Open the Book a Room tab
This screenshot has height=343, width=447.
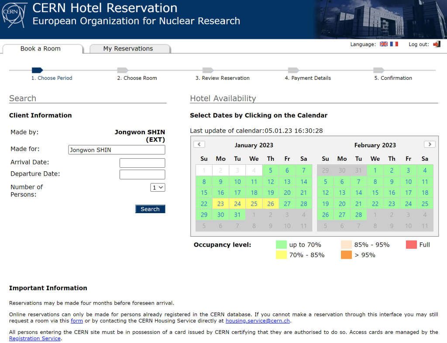click(43, 49)
